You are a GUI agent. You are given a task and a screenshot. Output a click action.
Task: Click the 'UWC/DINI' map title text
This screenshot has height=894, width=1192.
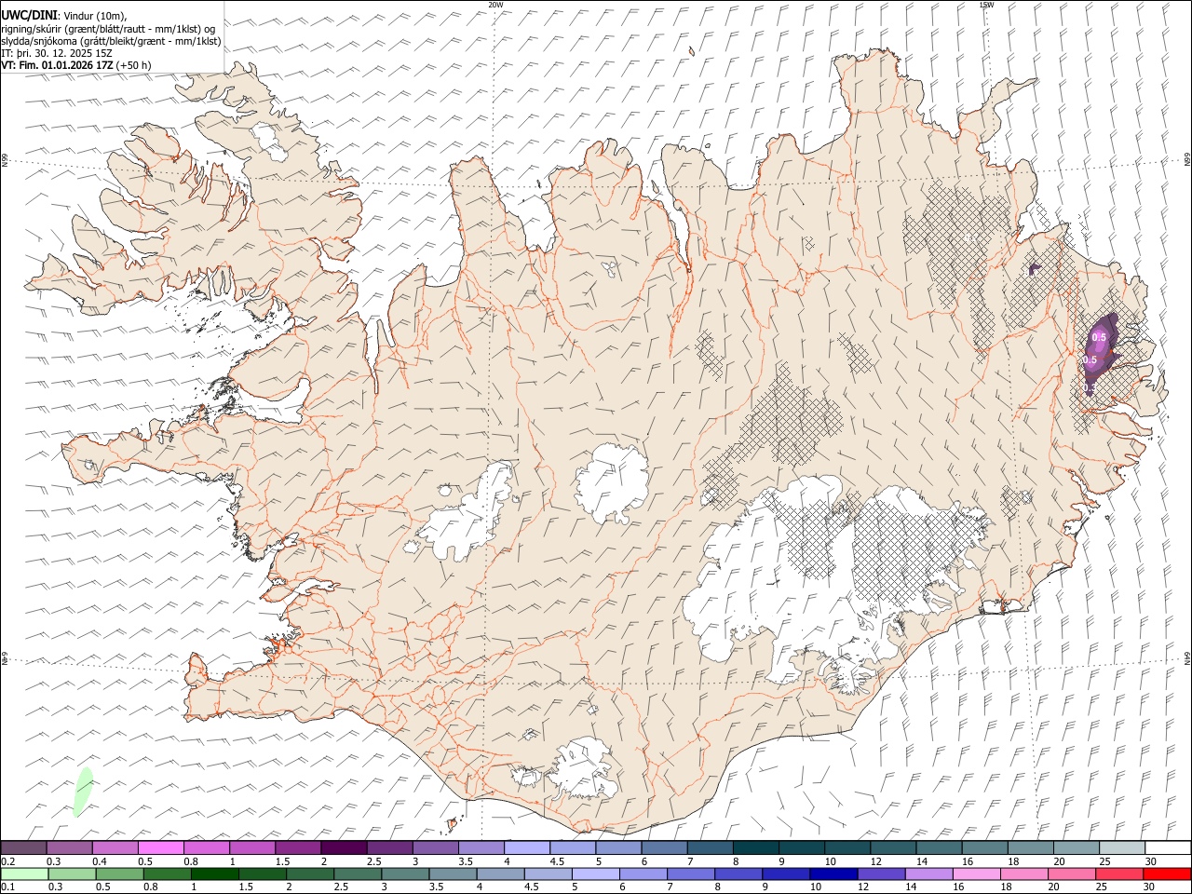coord(28,16)
